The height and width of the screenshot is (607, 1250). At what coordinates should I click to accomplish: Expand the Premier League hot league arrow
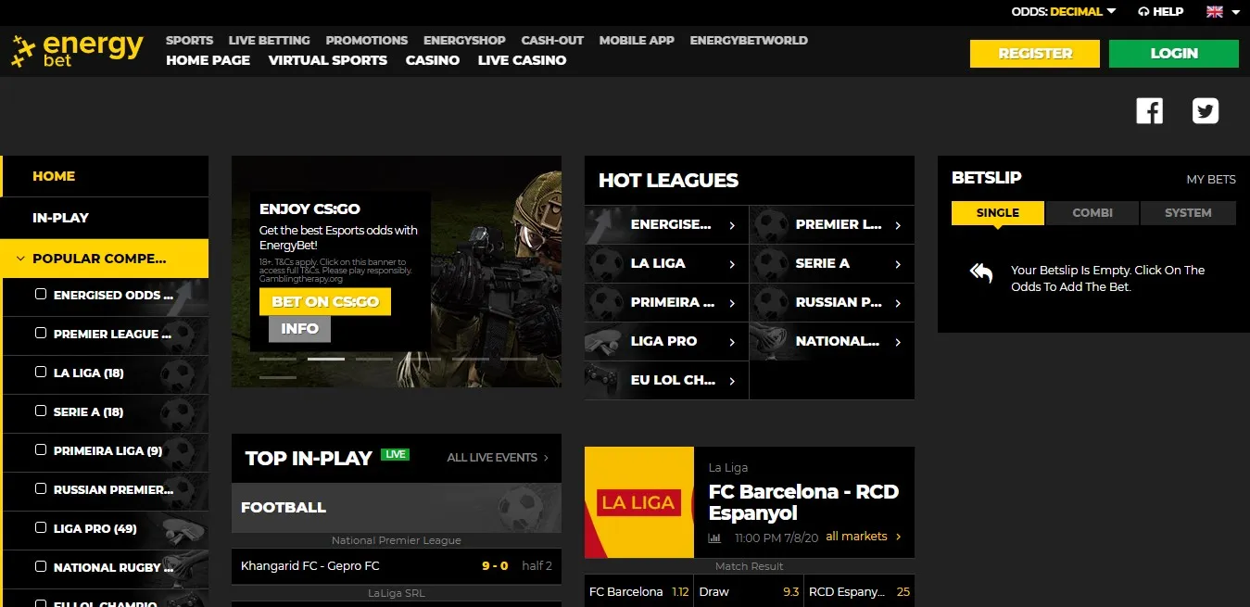[x=898, y=225]
